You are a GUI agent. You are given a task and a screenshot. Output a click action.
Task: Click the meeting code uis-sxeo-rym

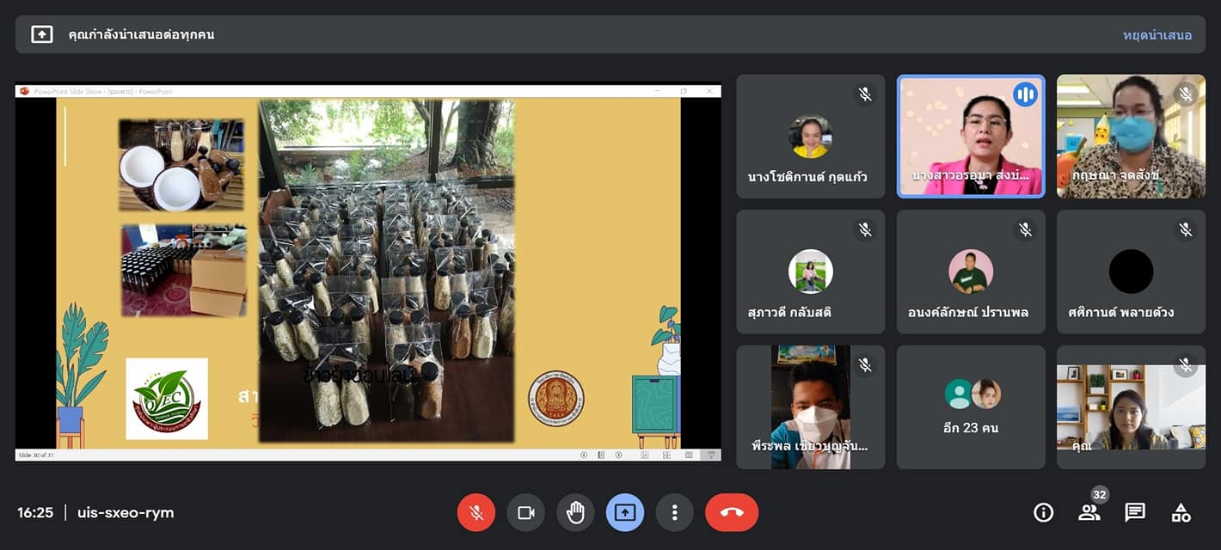(126, 513)
